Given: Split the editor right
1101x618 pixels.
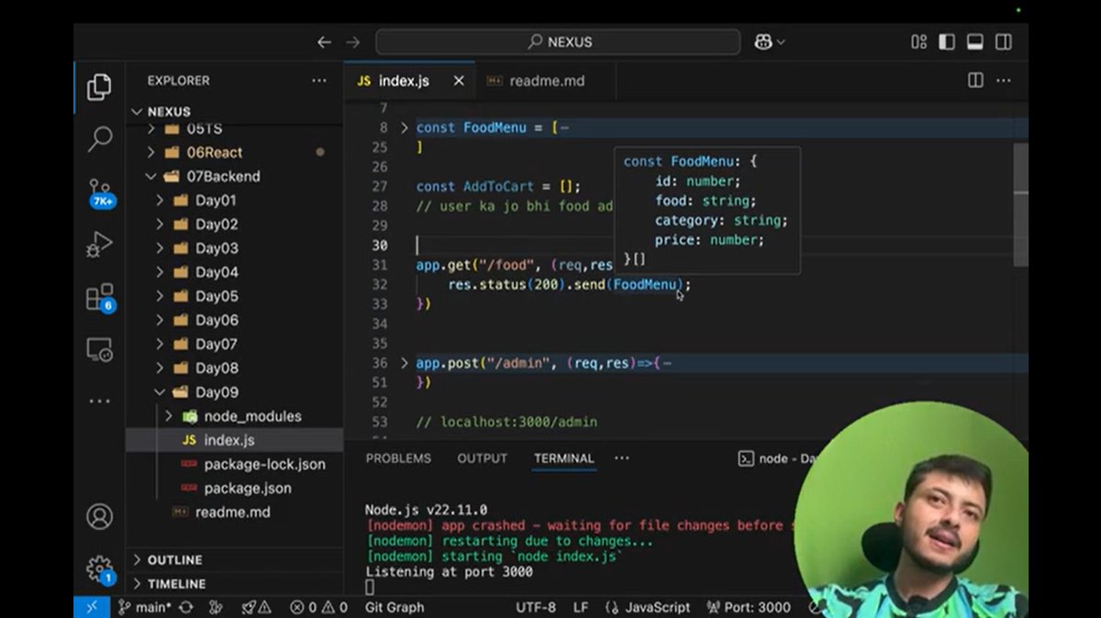Looking at the screenshot, I should (x=975, y=81).
